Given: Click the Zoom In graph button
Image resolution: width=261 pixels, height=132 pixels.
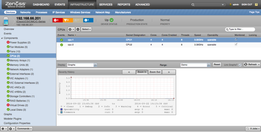Looking at the screenshot, I should pos(142,72).
